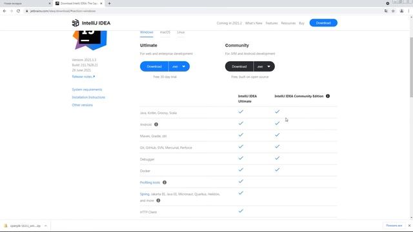Image resolution: width=413 pixels, height=232 pixels.
Task: Click the IntelliJ IDEA logo in header
Action: tap(91, 23)
